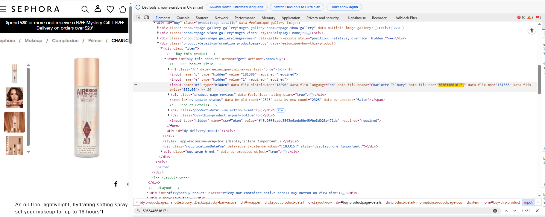Select the bottom products thumbnail

pyautogui.click(x=15, y=145)
